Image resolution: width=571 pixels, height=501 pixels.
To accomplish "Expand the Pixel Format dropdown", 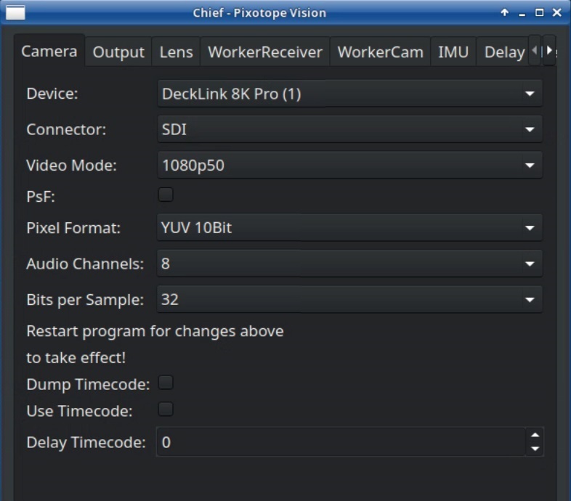I will click(x=349, y=228).
